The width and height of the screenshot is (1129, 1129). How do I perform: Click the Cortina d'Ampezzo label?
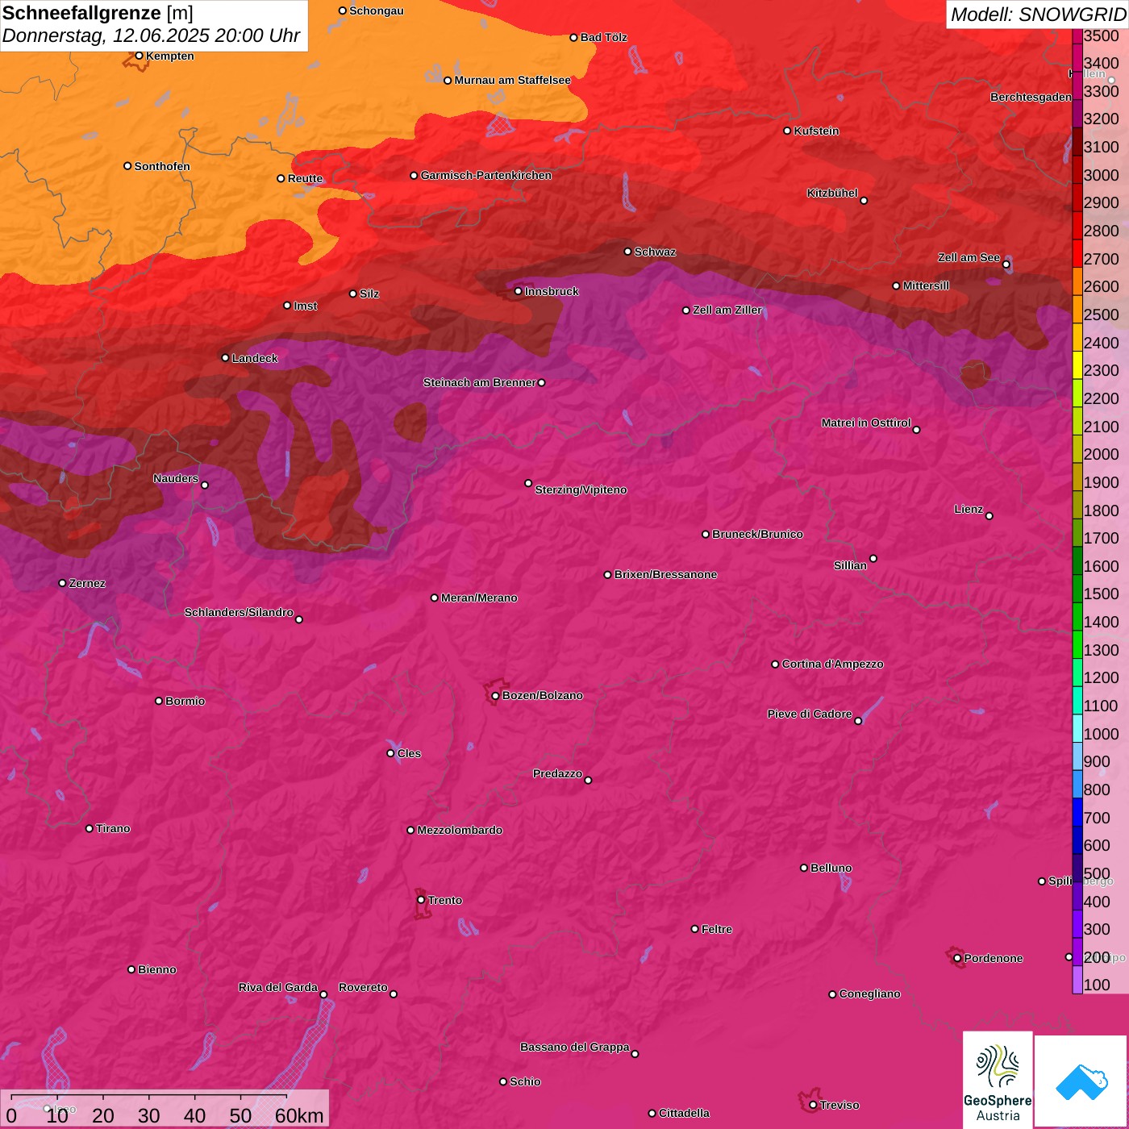[832, 664]
